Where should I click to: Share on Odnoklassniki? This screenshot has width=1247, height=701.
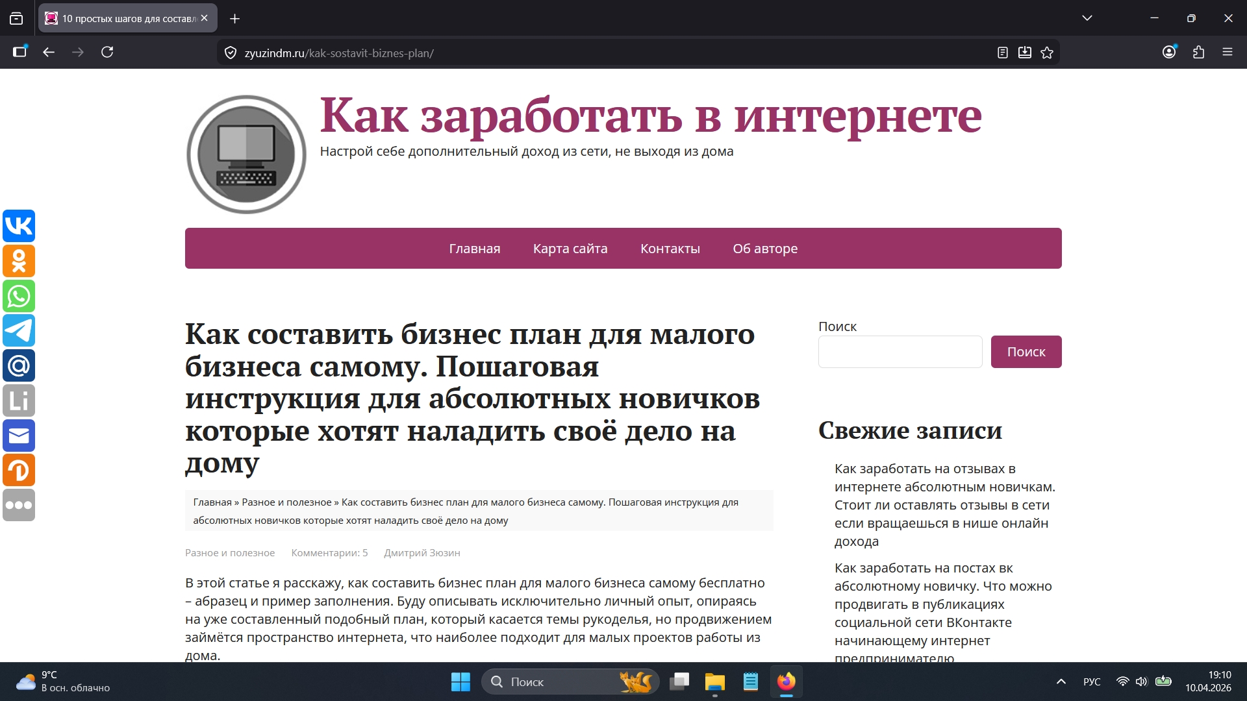point(19,261)
